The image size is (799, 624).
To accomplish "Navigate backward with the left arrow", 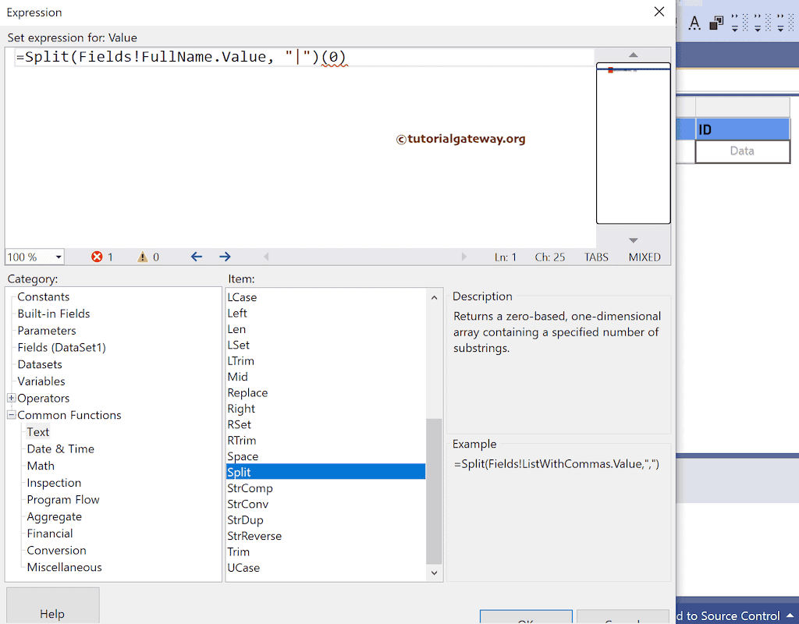I will tap(197, 257).
